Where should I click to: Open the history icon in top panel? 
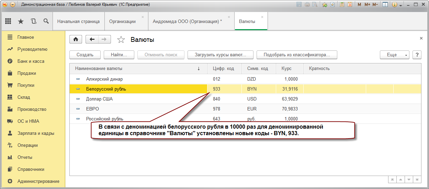(33, 21)
